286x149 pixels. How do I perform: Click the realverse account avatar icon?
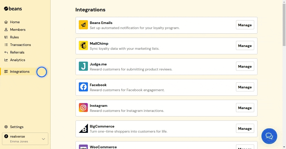point(6,136)
